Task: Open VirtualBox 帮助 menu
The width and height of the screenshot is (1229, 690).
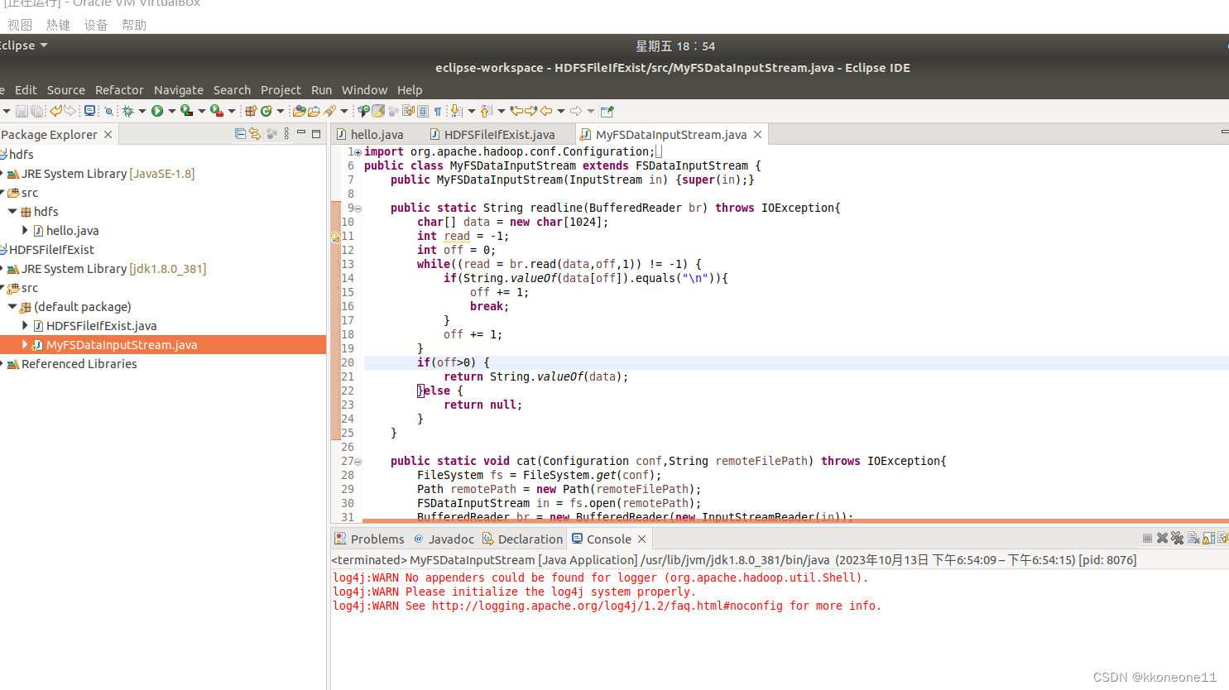Action: click(134, 25)
